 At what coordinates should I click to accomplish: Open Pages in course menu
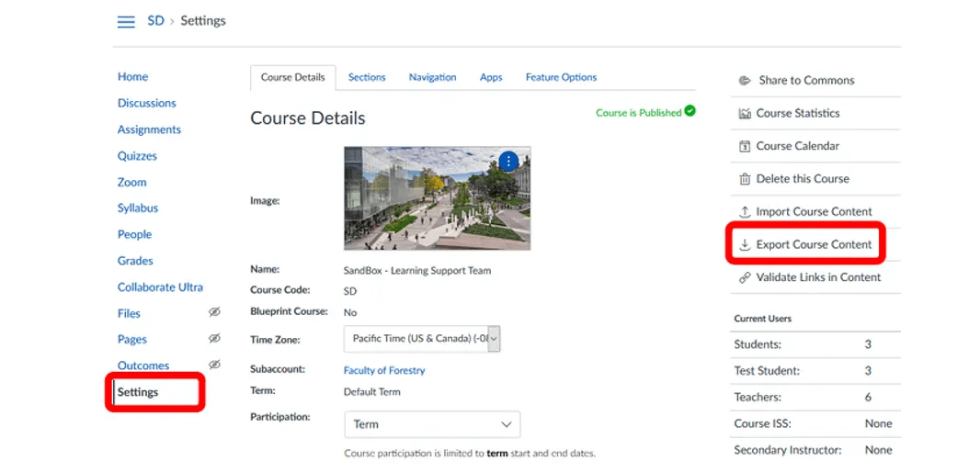tap(132, 340)
